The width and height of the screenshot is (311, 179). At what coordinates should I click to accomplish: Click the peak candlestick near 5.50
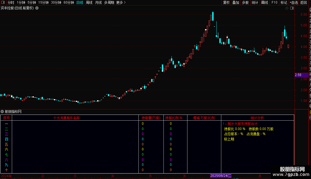[x=213, y=16]
